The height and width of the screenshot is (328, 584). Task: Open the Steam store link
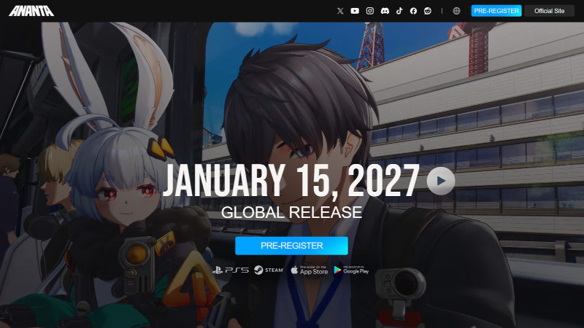coord(269,270)
